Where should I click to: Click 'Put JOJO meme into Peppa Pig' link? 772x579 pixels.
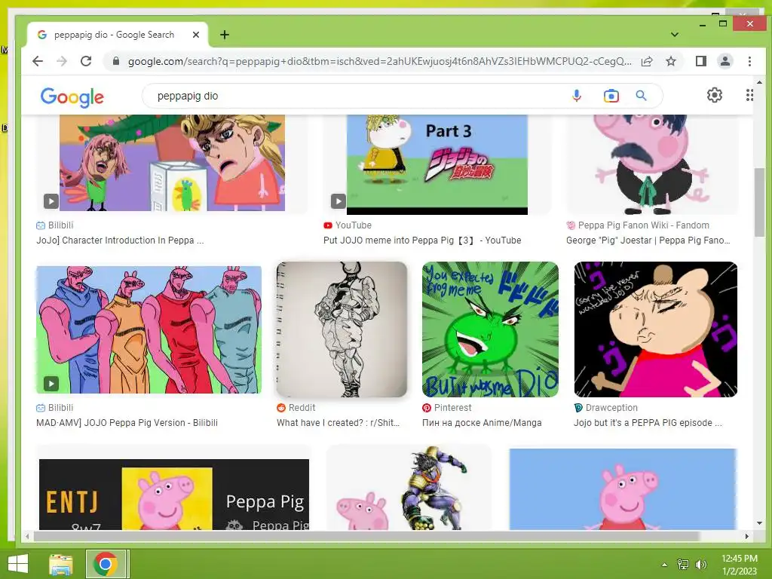(x=422, y=240)
